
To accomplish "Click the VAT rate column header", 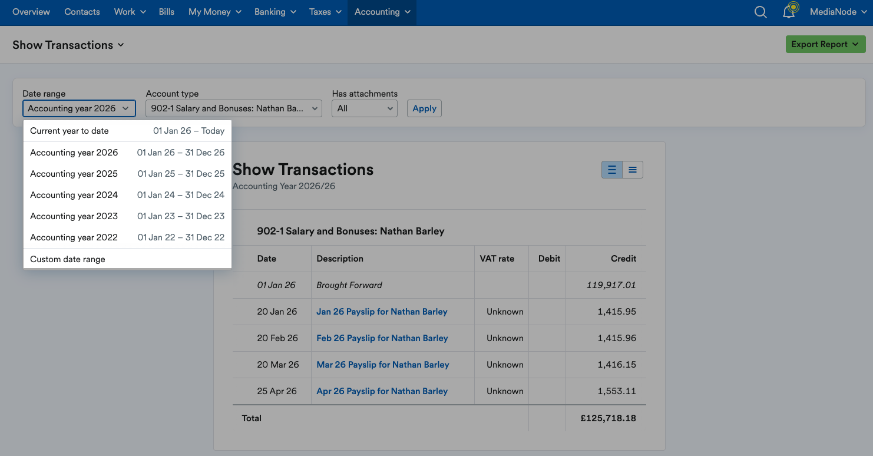I will click(x=497, y=259).
